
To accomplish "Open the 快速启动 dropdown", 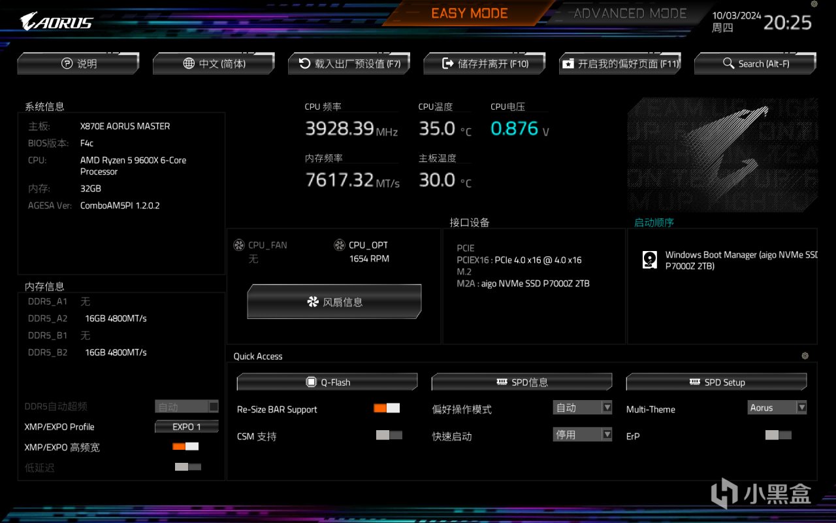I will coord(583,435).
